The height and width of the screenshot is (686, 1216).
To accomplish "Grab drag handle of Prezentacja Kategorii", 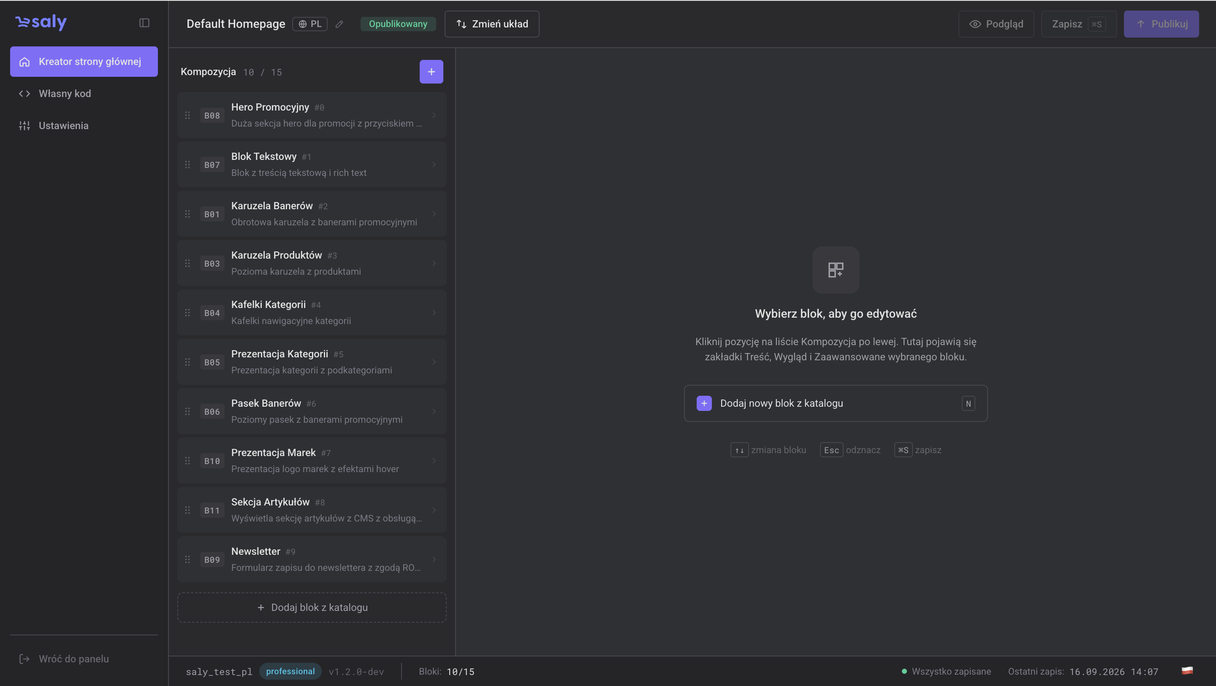I will tap(187, 362).
